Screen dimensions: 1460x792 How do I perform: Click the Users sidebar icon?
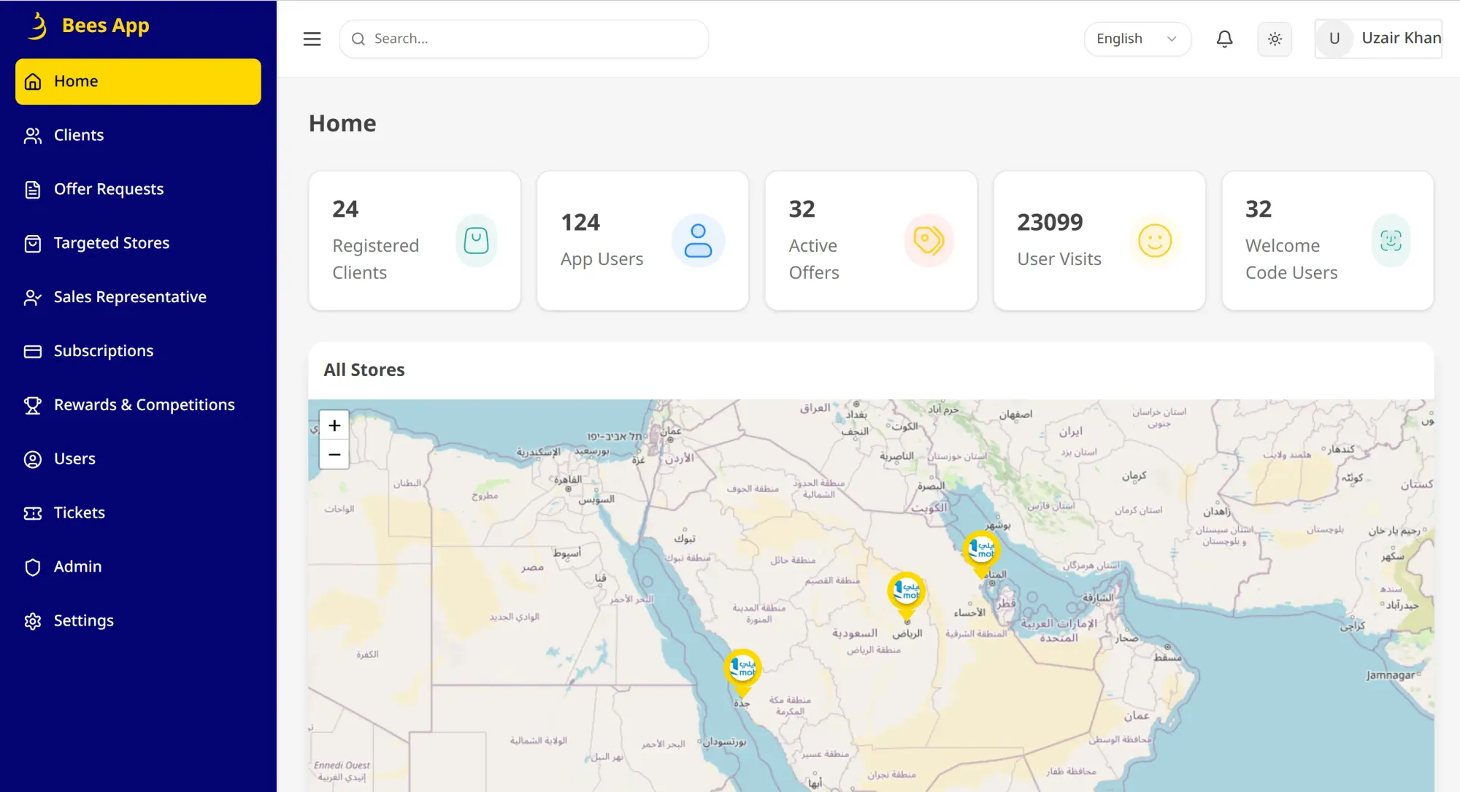33,459
